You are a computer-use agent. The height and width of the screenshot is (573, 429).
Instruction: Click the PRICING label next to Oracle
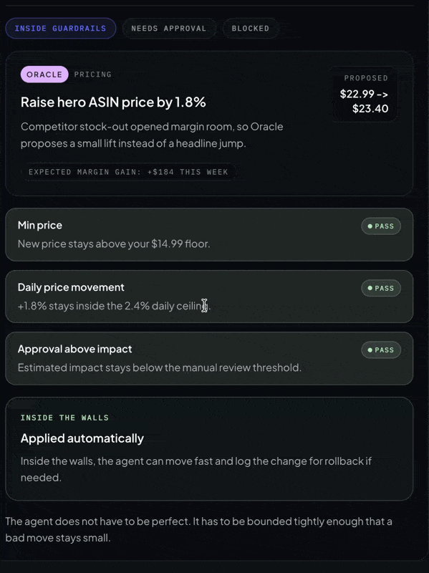coord(93,74)
